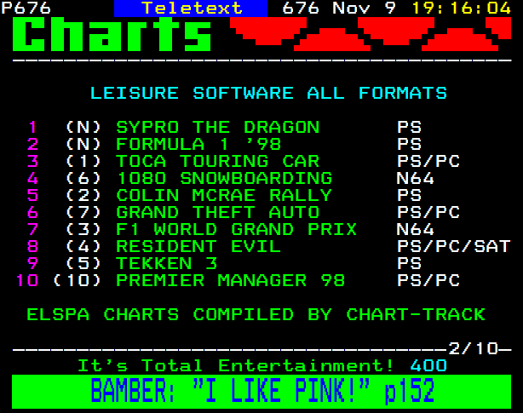Choose the TOCA Touring Car row
Screen dimensions: 523x413
click(x=217, y=161)
